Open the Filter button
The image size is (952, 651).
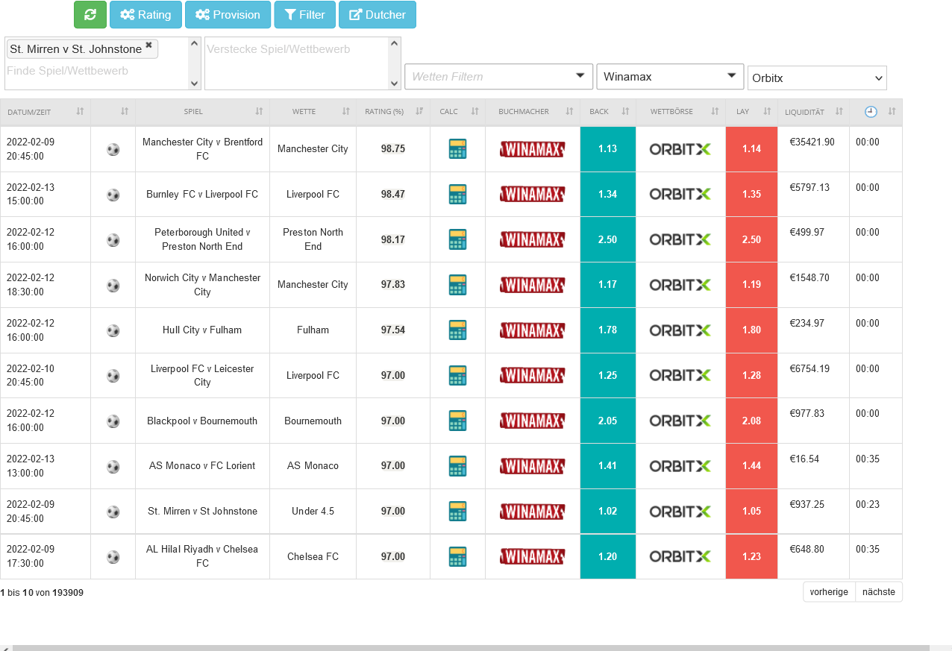coord(304,15)
